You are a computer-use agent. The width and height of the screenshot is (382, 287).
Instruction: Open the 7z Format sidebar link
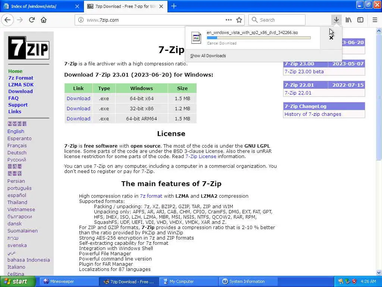(x=21, y=78)
